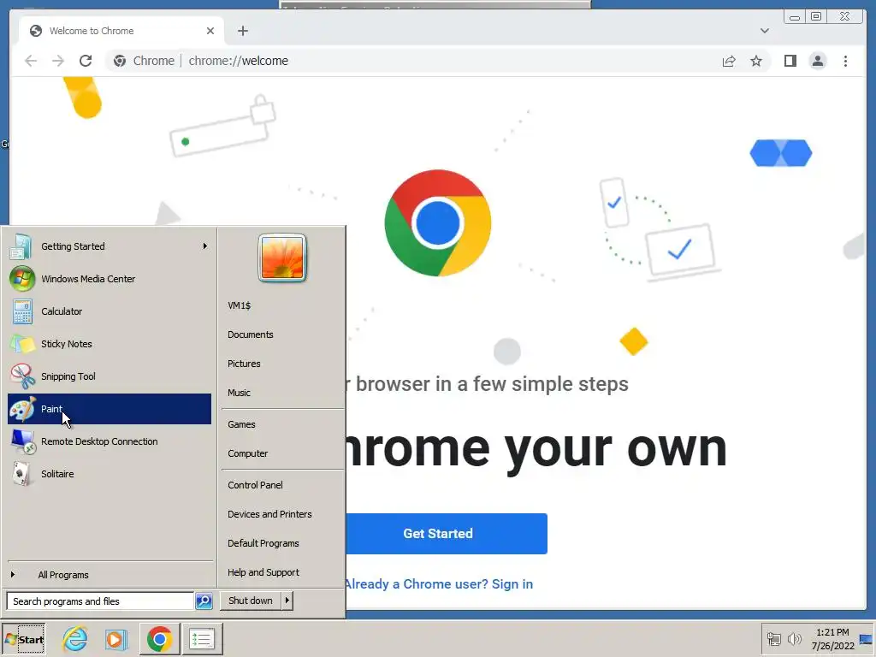Open the Chrome three-dot menu
Viewport: 876px width, 657px height.
845,61
